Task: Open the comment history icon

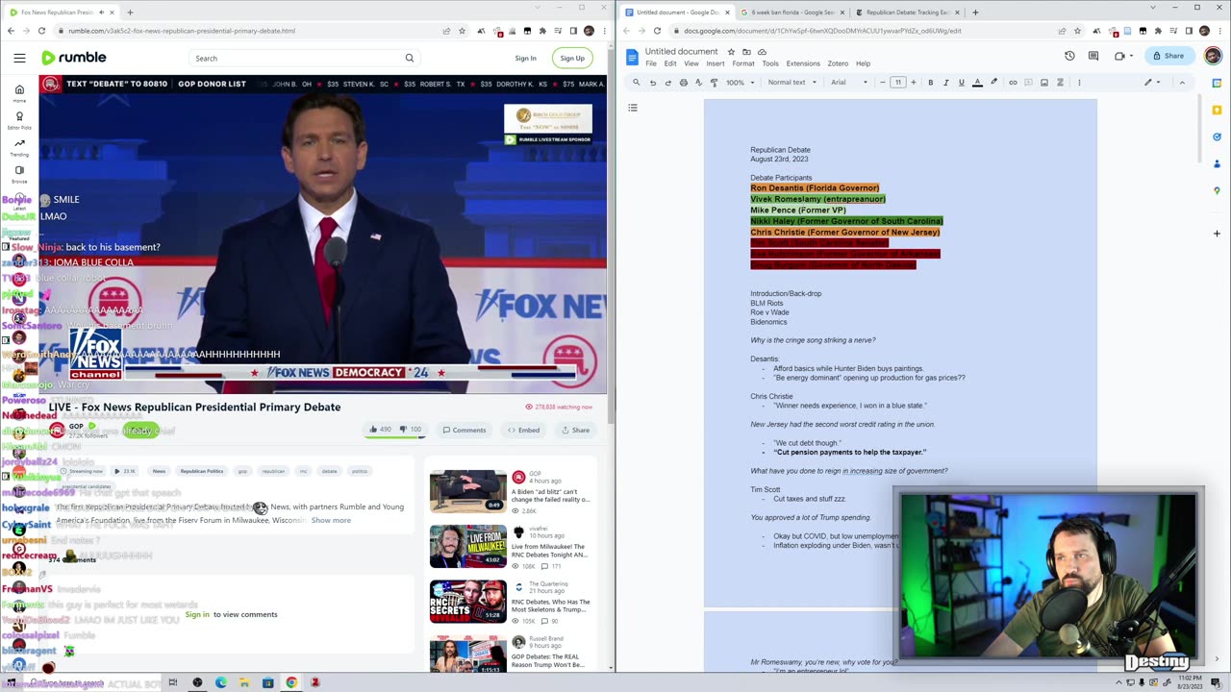Action: click(x=1093, y=56)
